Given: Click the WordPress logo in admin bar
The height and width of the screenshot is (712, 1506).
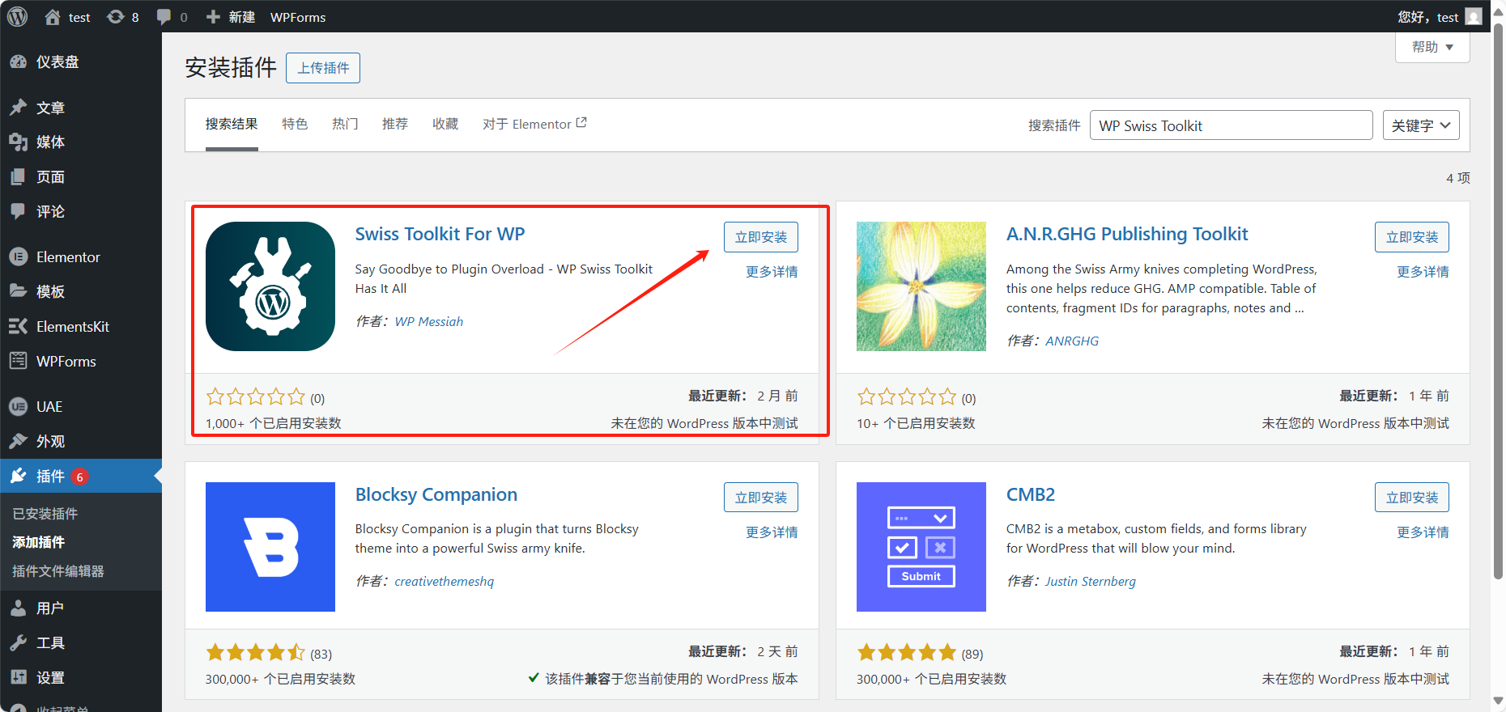Looking at the screenshot, I should tap(18, 17).
